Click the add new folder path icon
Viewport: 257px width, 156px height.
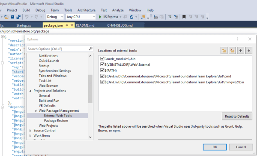[x=224, y=50]
